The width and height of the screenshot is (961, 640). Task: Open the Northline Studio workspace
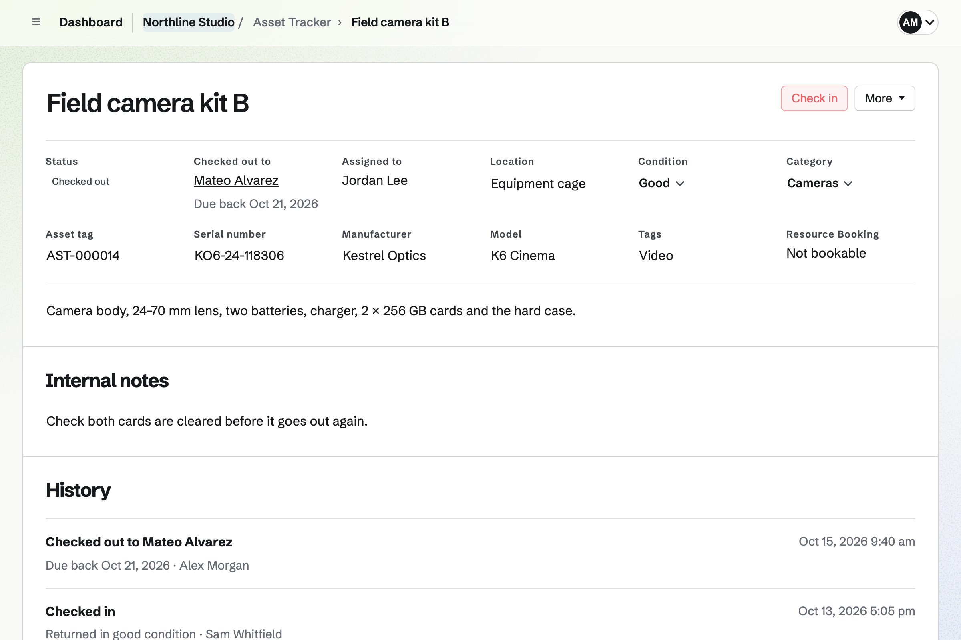pyautogui.click(x=188, y=22)
